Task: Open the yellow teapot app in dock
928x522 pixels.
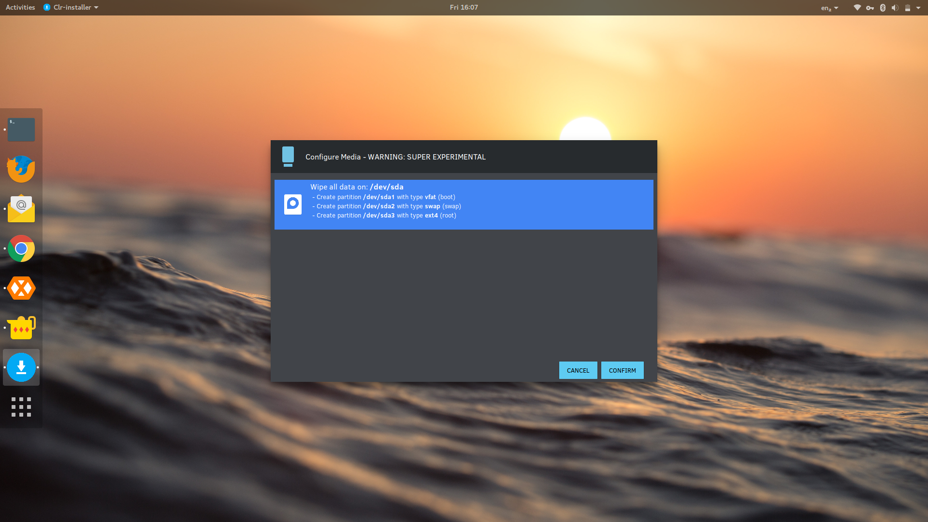Action: pyautogui.click(x=21, y=328)
